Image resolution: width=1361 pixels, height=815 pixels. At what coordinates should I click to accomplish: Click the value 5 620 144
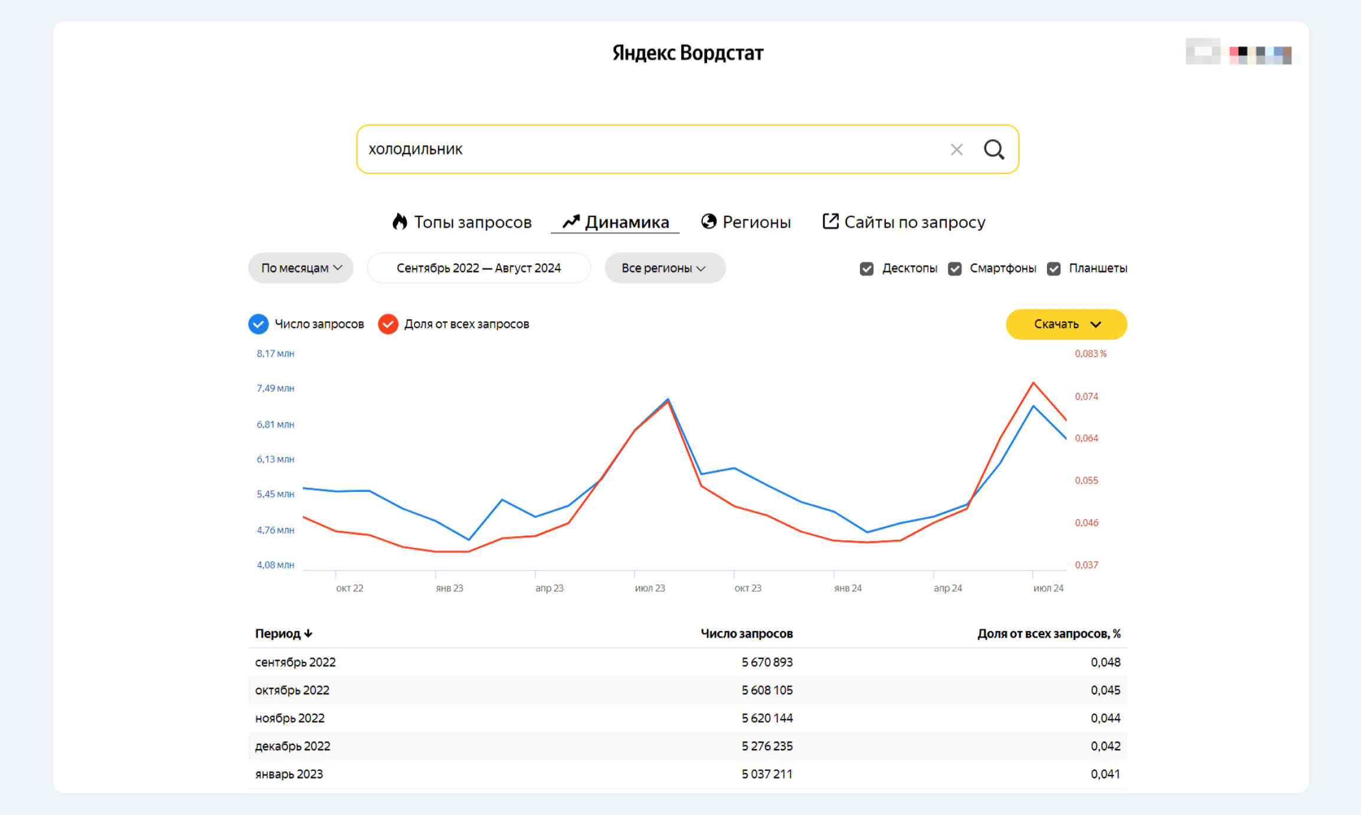[x=767, y=718]
